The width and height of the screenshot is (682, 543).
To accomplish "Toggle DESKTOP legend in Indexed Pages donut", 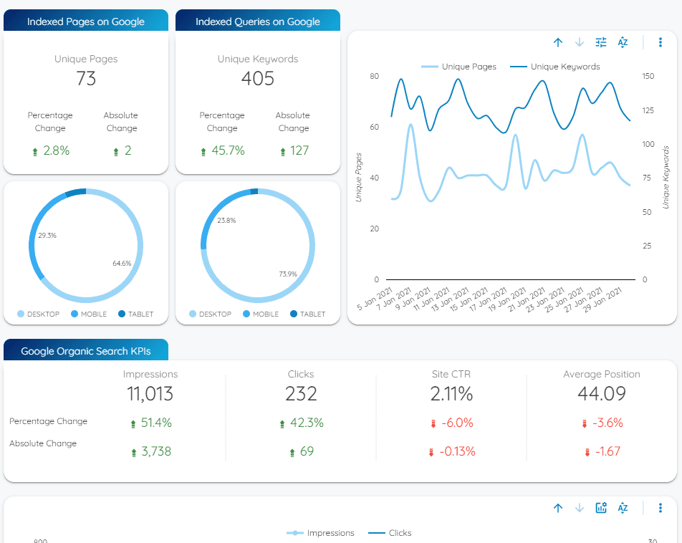I will (x=38, y=314).
